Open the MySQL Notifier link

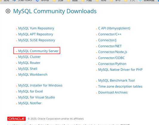[30, 103]
